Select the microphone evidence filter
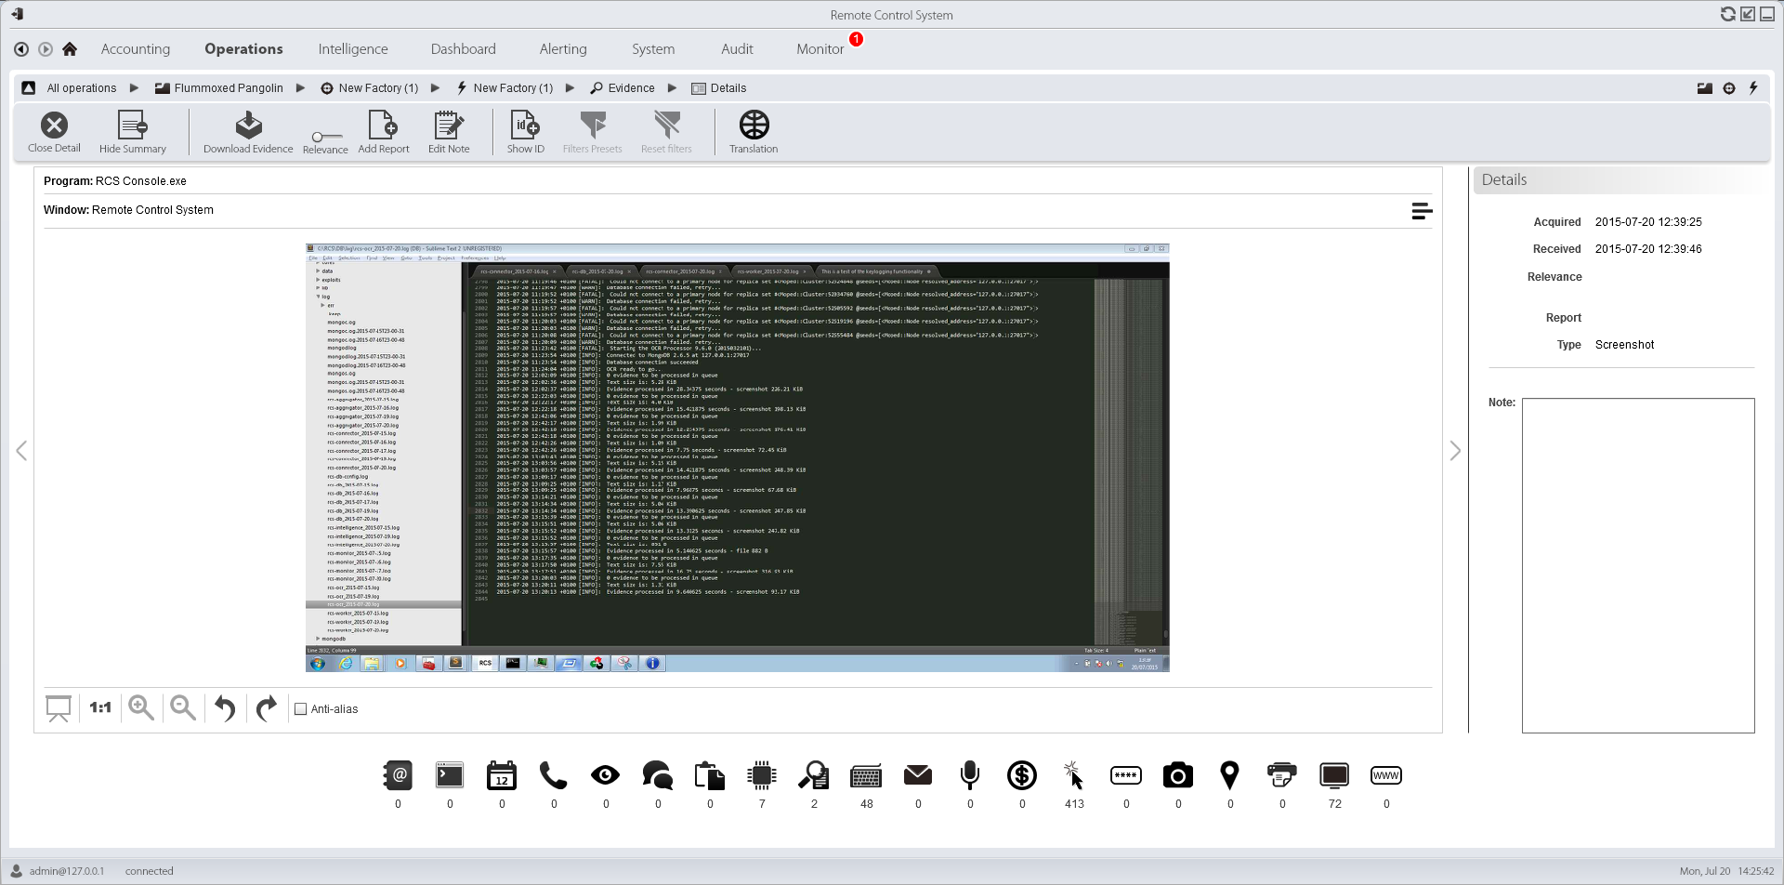This screenshot has width=1784, height=885. tap(970, 776)
